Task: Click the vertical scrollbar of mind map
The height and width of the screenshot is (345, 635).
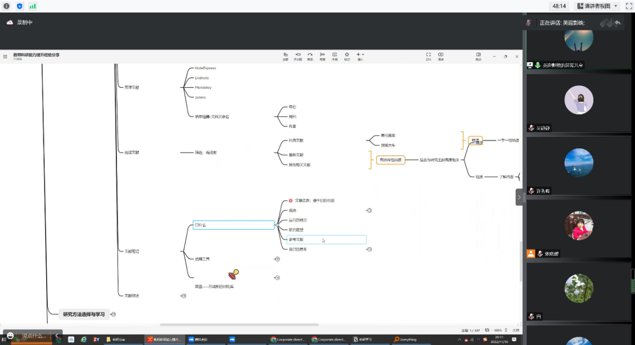Action: [x=521, y=261]
